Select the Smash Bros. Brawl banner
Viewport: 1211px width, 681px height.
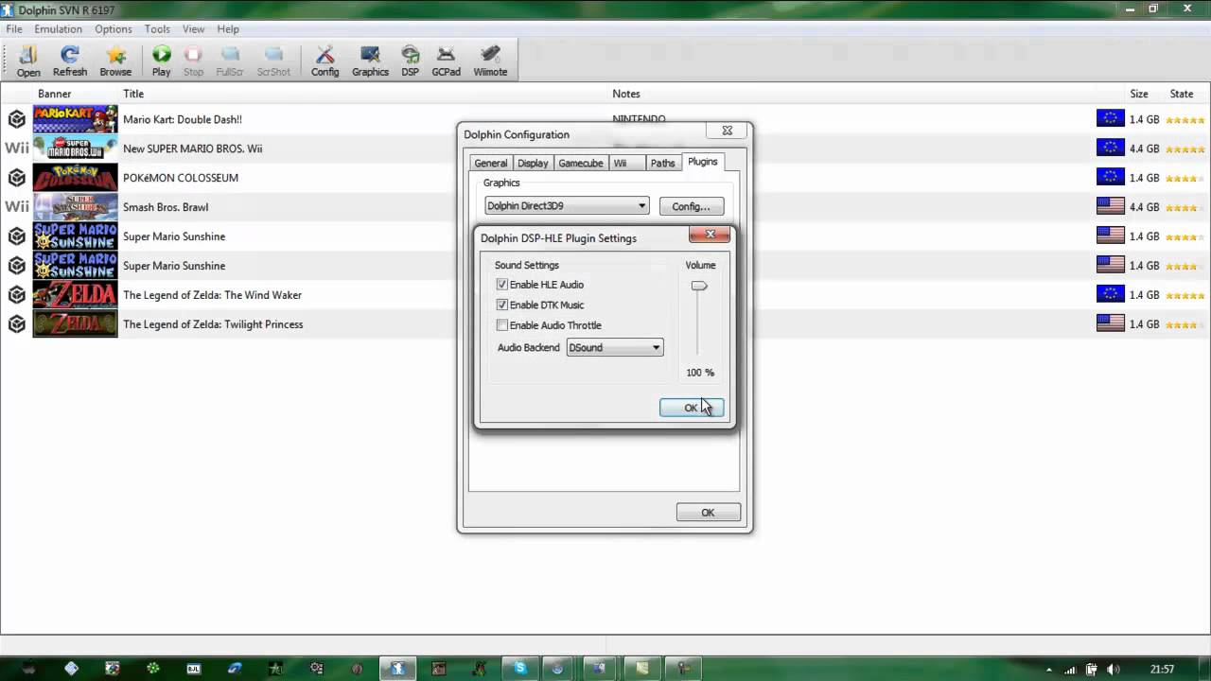click(x=76, y=207)
